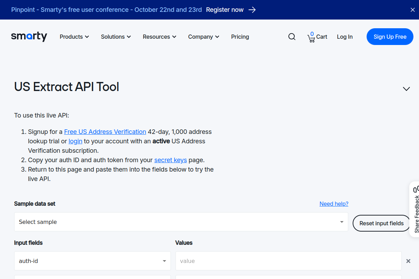Image resolution: width=419 pixels, height=279 pixels.
Task: Click the Log In link
Action: (x=345, y=37)
